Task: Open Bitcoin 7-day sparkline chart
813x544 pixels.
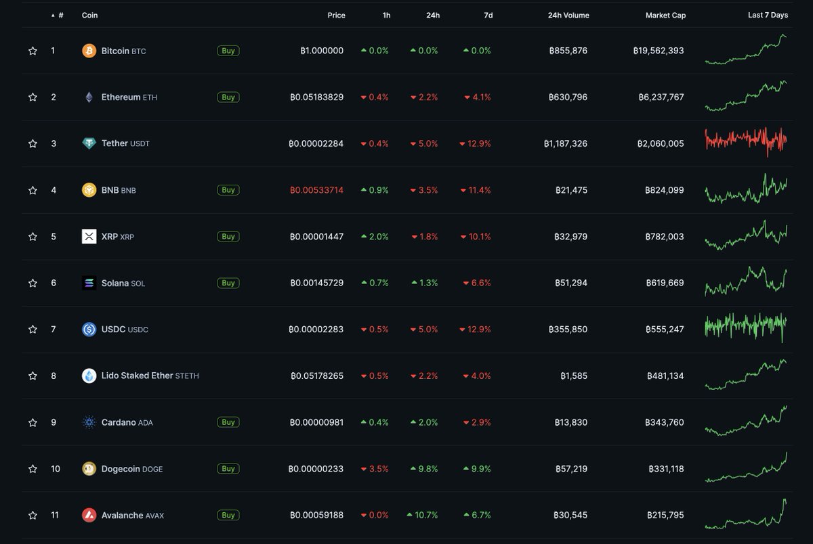Action: (746, 49)
